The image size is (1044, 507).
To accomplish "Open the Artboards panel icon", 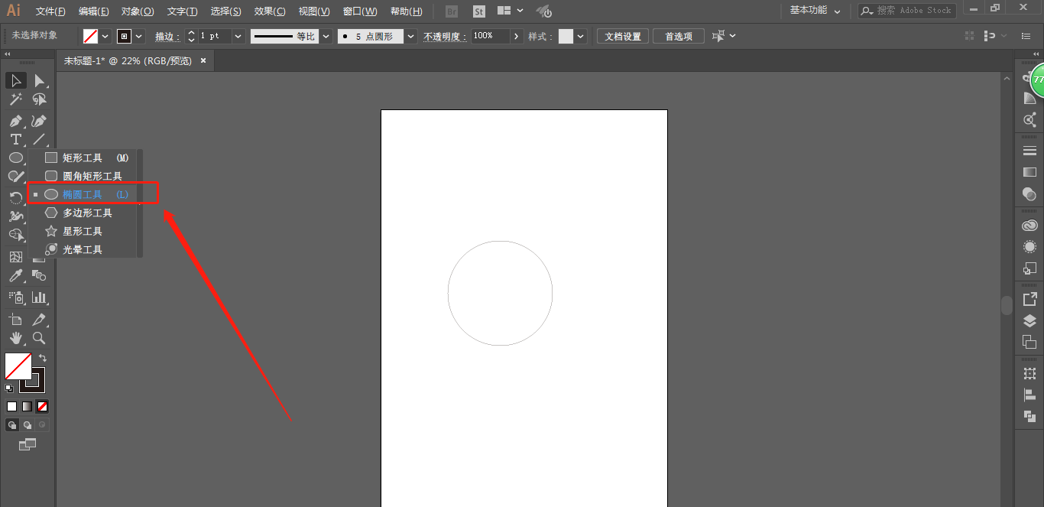I will click(x=1029, y=342).
